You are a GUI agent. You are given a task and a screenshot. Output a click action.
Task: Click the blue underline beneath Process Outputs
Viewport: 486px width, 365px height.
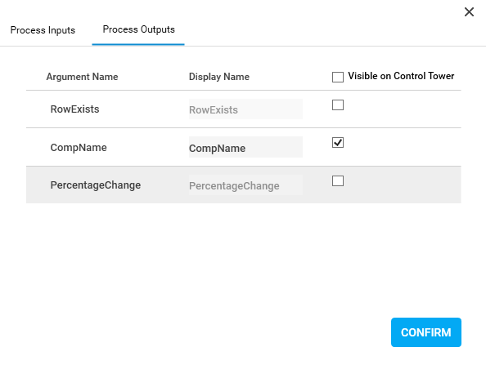tap(138, 45)
